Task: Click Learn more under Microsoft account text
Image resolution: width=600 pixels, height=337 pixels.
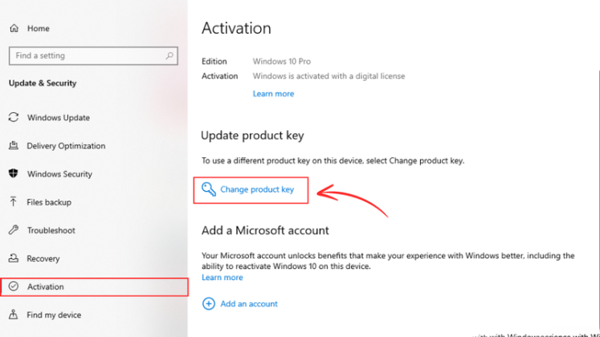Action: 222,278
